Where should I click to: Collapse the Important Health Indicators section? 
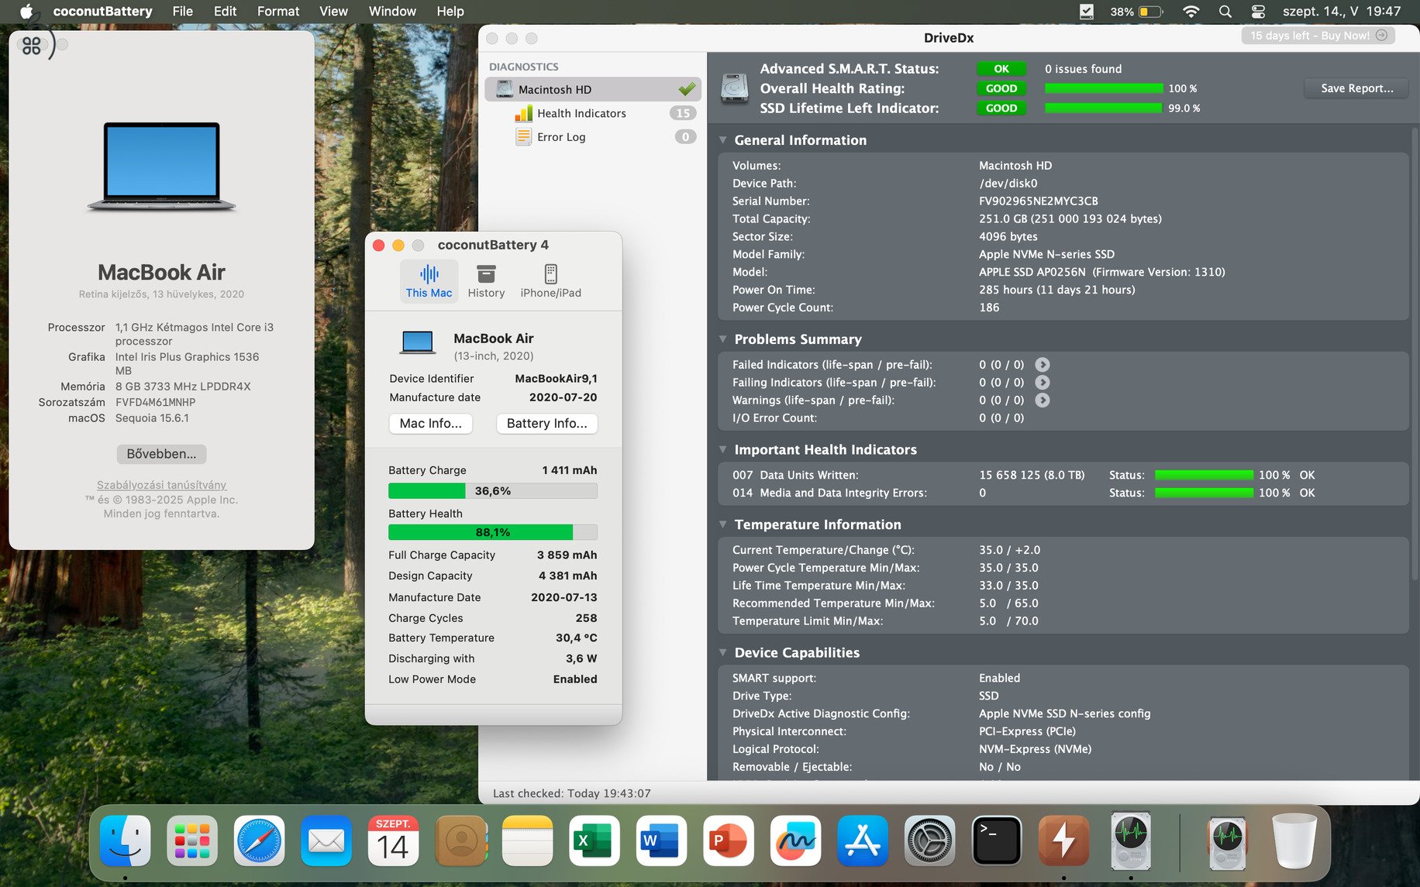(x=722, y=449)
